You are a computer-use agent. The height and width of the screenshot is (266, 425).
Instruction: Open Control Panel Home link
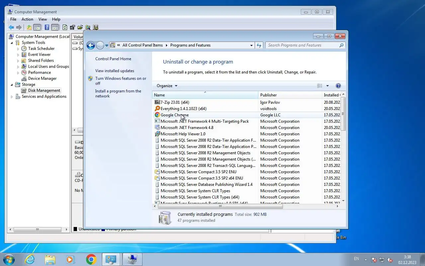(113, 59)
